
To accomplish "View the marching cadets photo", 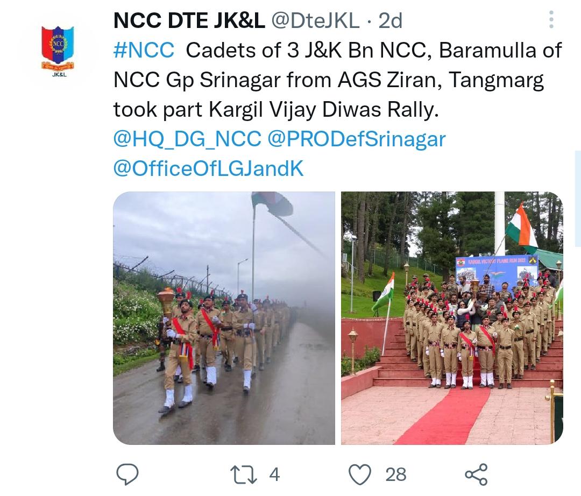I will [x=224, y=318].
